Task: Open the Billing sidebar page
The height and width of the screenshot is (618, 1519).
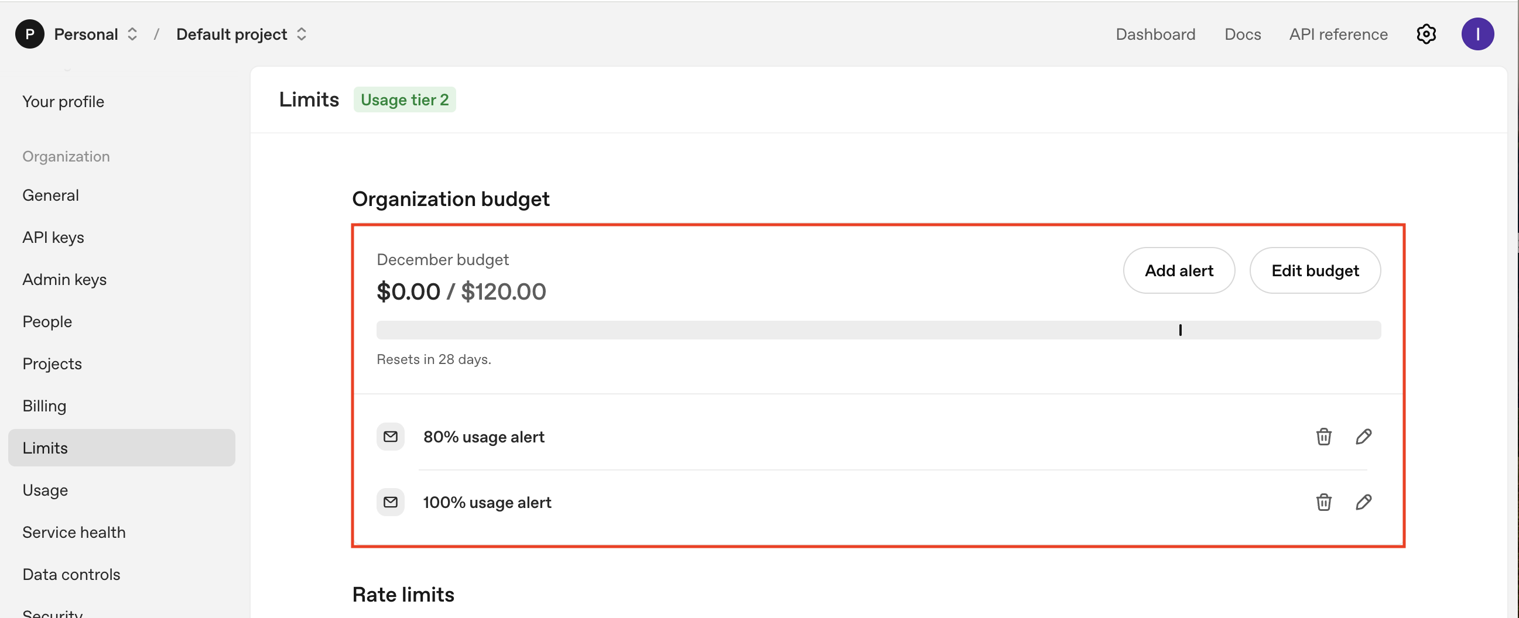Action: pos(45,406)
